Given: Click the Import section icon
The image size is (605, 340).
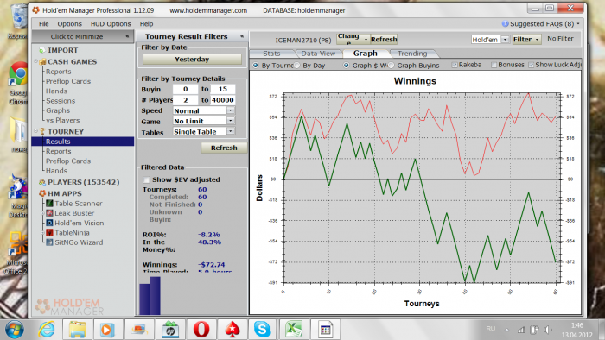Looking at the screenshot, I should [41, 50].
